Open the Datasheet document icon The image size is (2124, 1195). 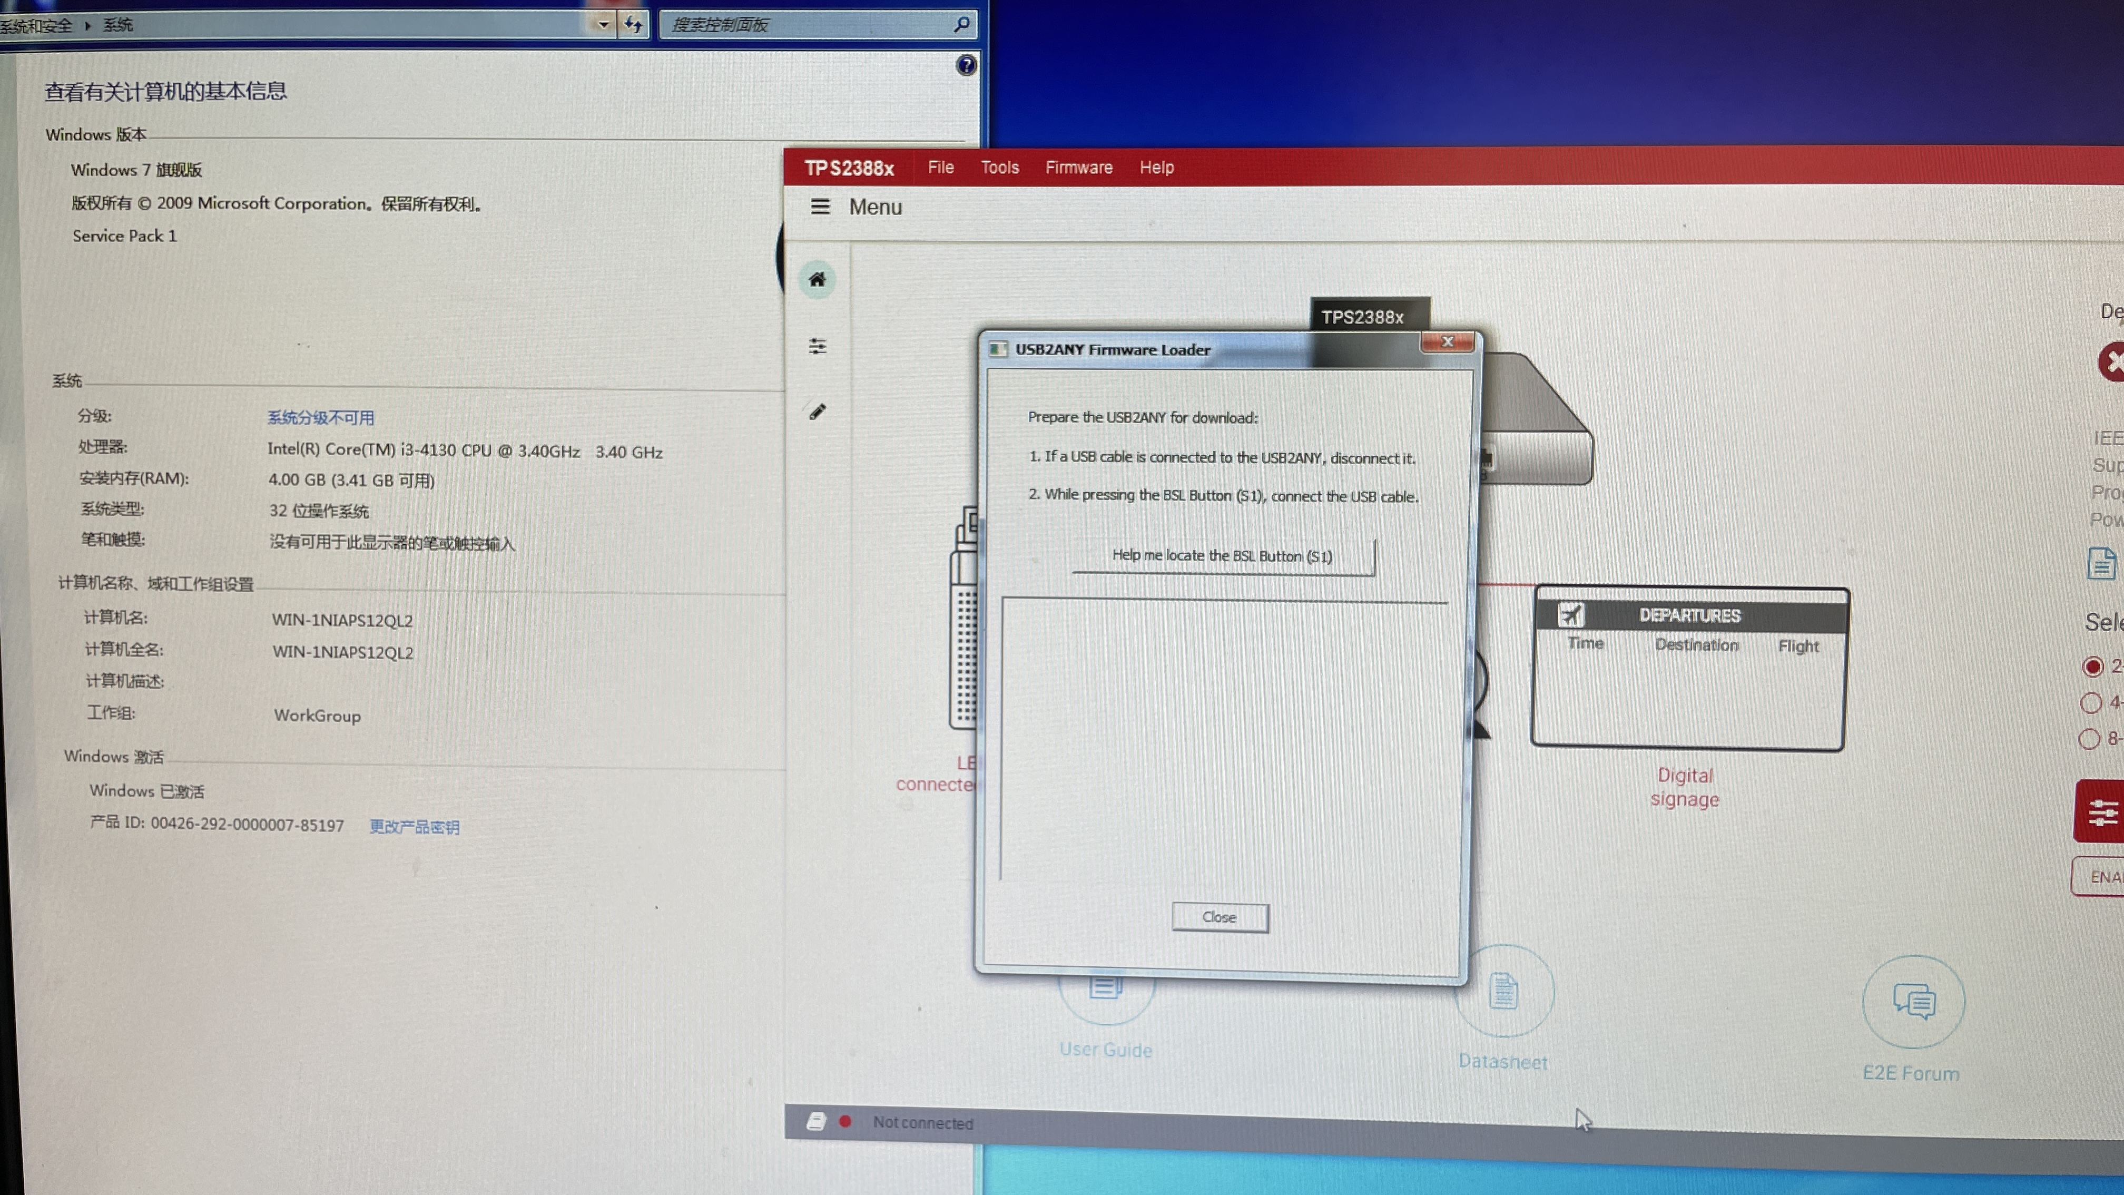(x=1503, y=991)
